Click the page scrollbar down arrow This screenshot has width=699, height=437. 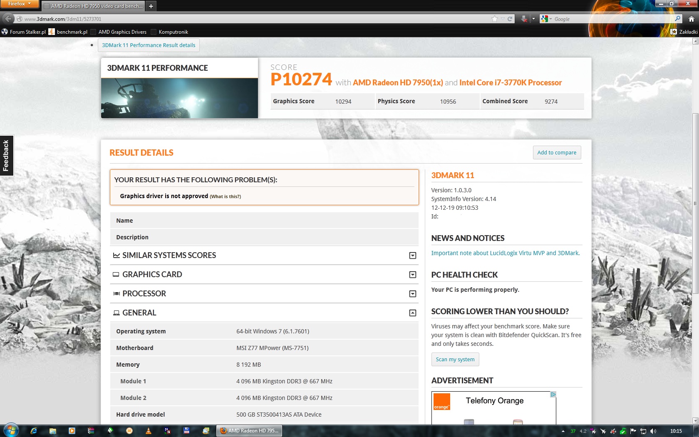pos(695,421)
